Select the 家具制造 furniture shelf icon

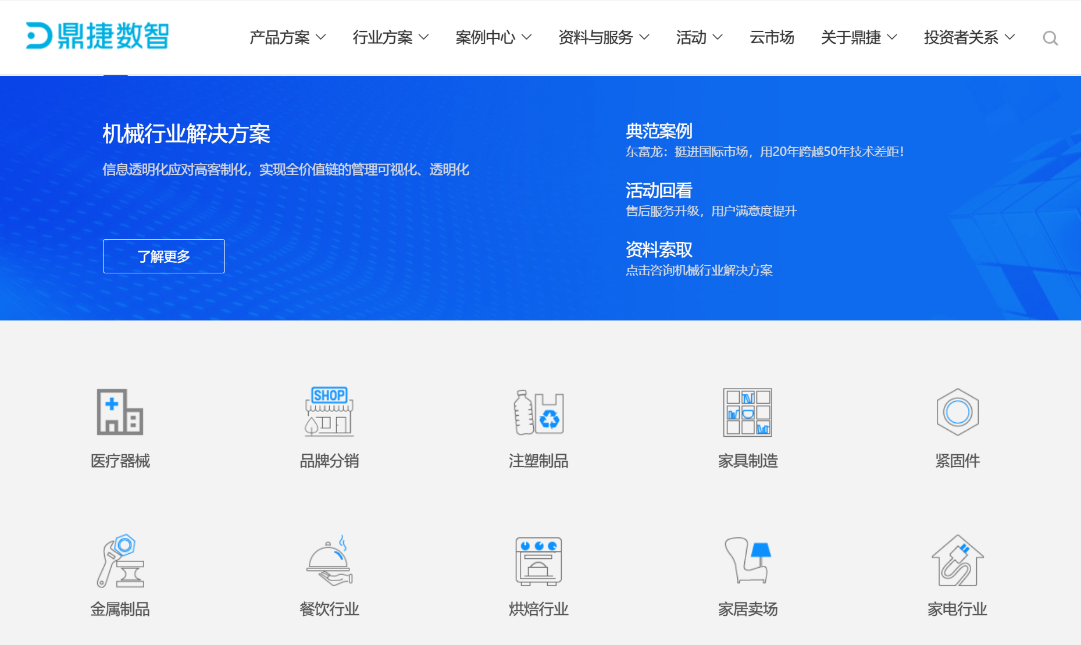coord(747,412)
